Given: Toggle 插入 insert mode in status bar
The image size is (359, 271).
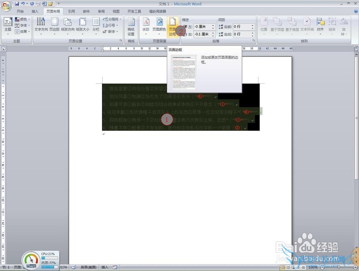Looking at the screenshot, I should pyautogui.click(x=104, y=267).
